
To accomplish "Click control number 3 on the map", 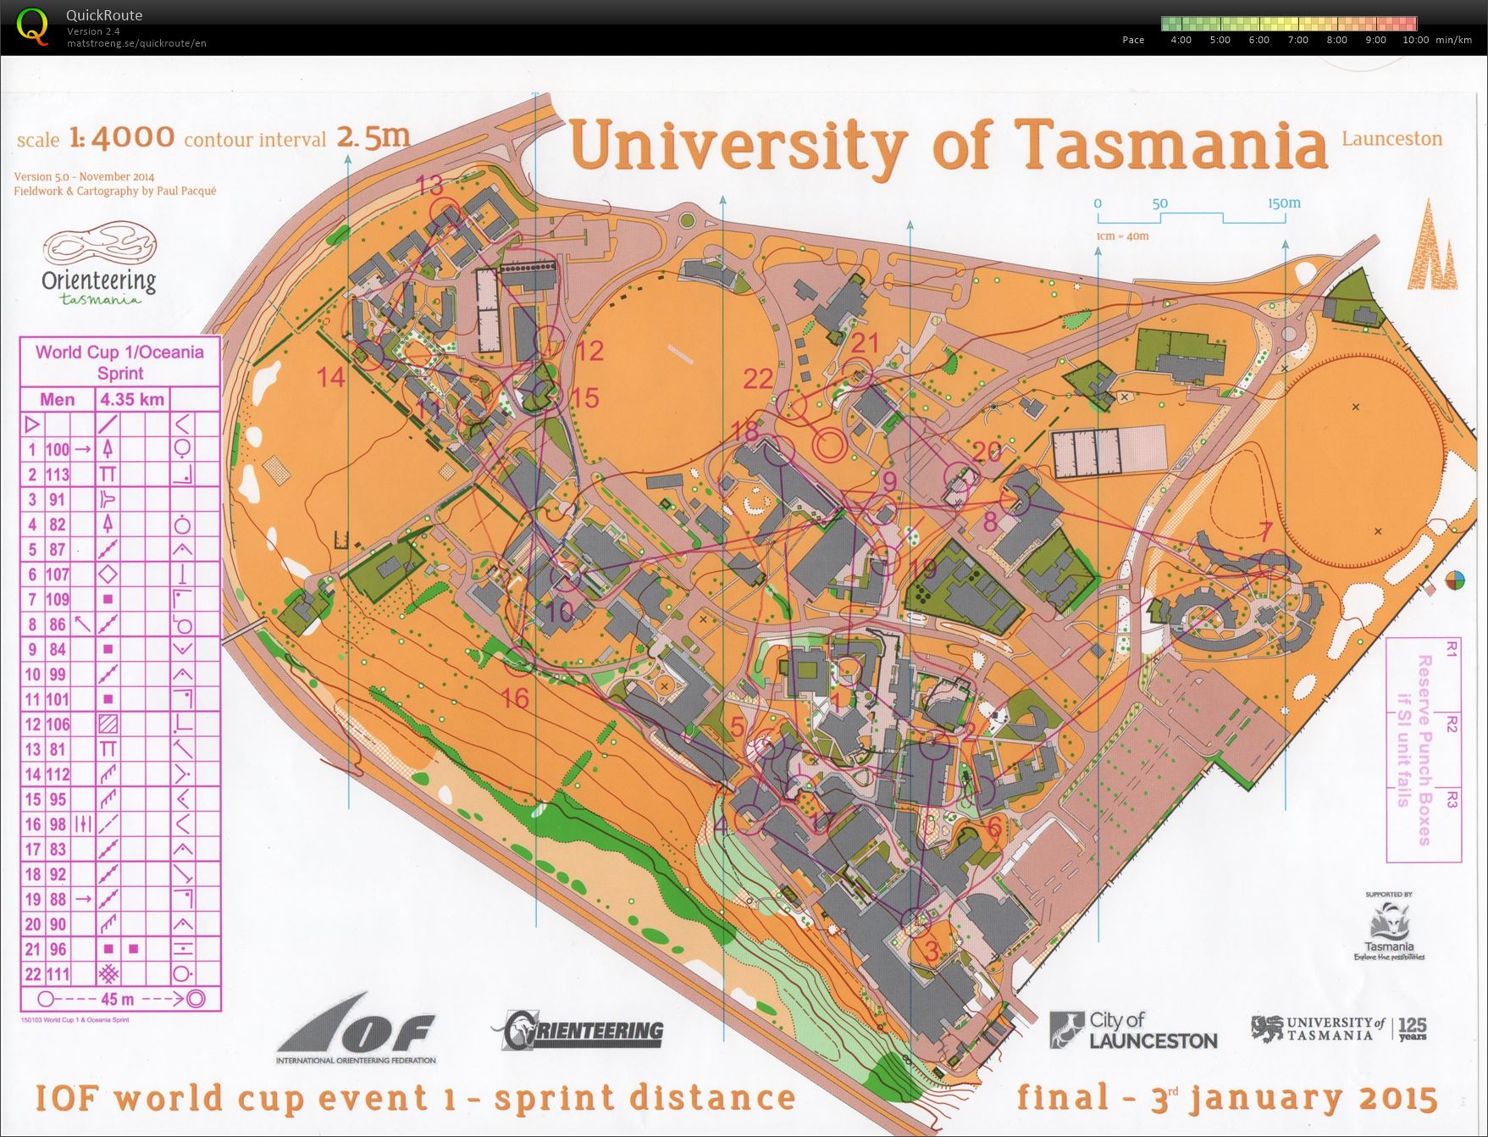I will point(932,951).
